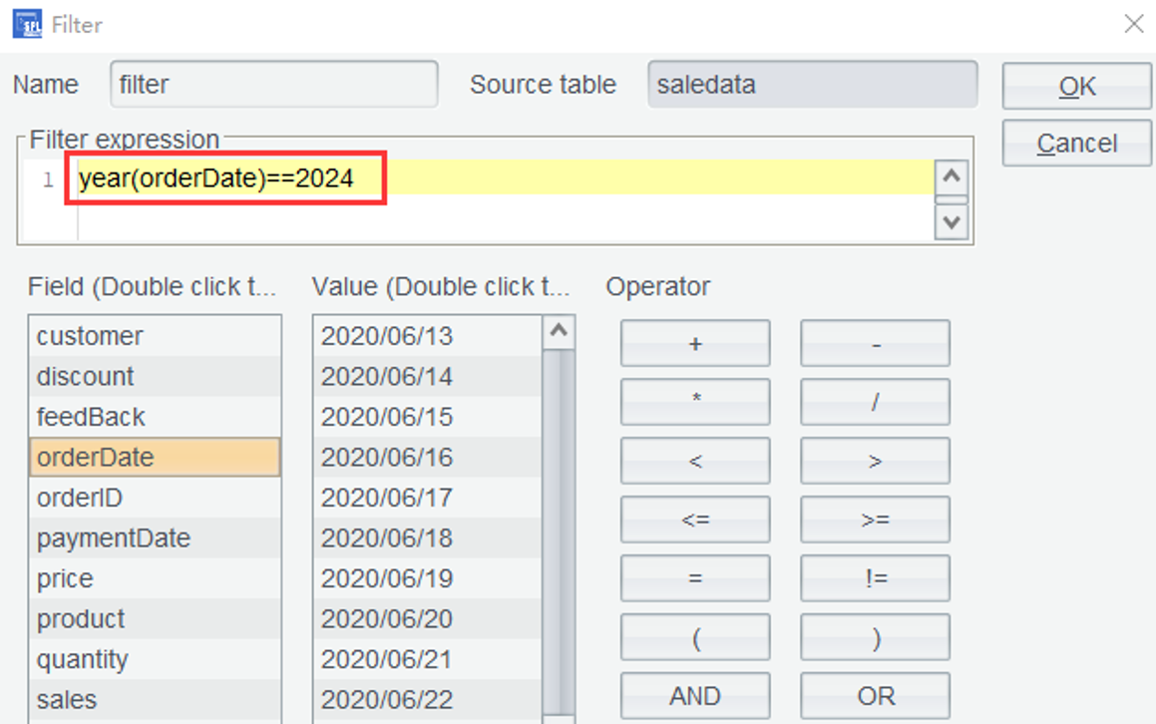Insert the plus operator
The height and width of the screenshot is (724, 1156).
(695, 344)
